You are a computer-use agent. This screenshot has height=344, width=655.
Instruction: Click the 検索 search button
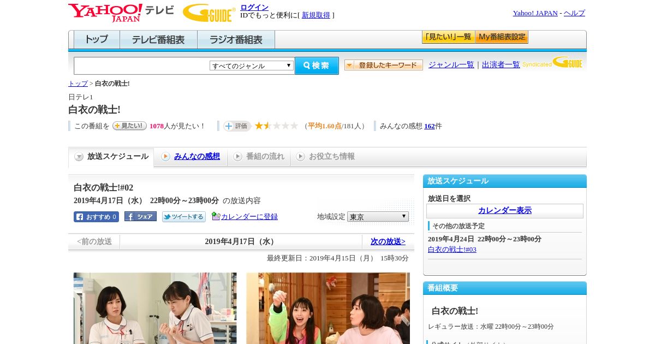(x=317, y=66)
